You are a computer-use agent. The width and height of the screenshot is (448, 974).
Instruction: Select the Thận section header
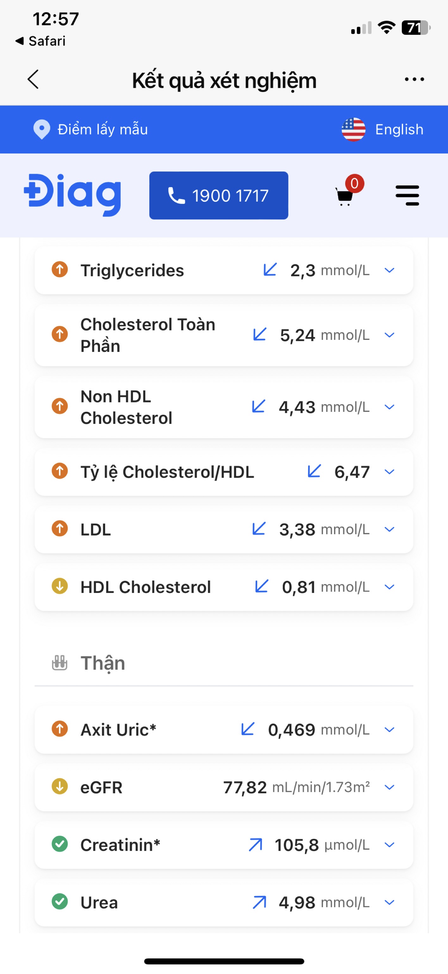click(103, 663)
